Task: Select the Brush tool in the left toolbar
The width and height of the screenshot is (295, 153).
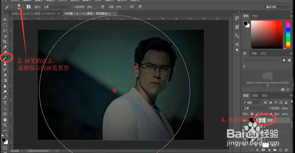Action: click(x=5, y=58)
